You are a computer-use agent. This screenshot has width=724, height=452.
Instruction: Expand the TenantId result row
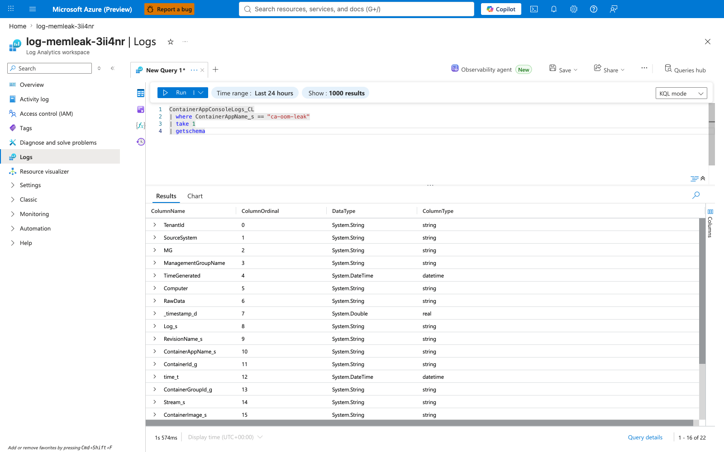click(155, 225)
